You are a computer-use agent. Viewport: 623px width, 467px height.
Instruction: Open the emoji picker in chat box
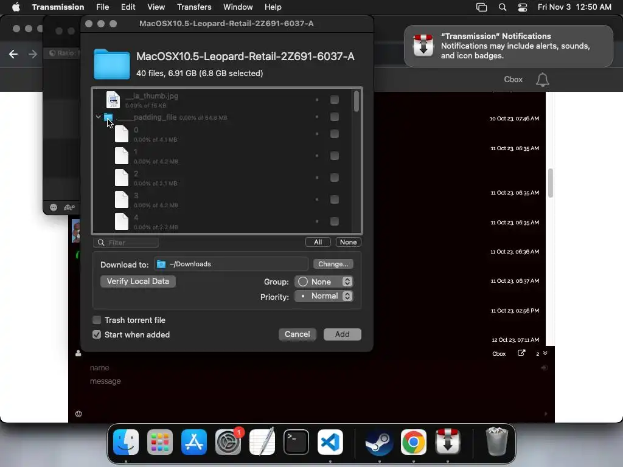pyautogui.click(x=78, y=413)
